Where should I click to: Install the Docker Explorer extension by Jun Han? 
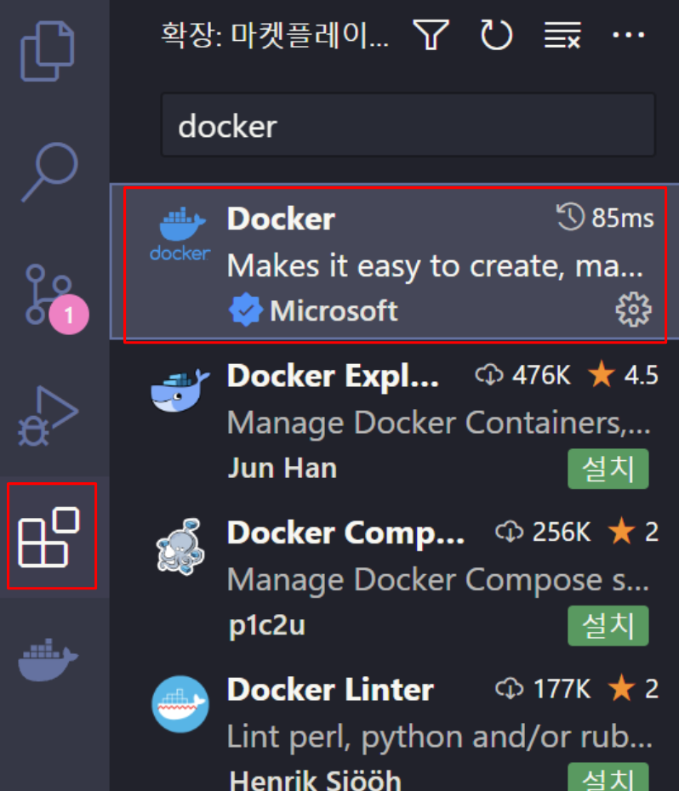[608, 469]
